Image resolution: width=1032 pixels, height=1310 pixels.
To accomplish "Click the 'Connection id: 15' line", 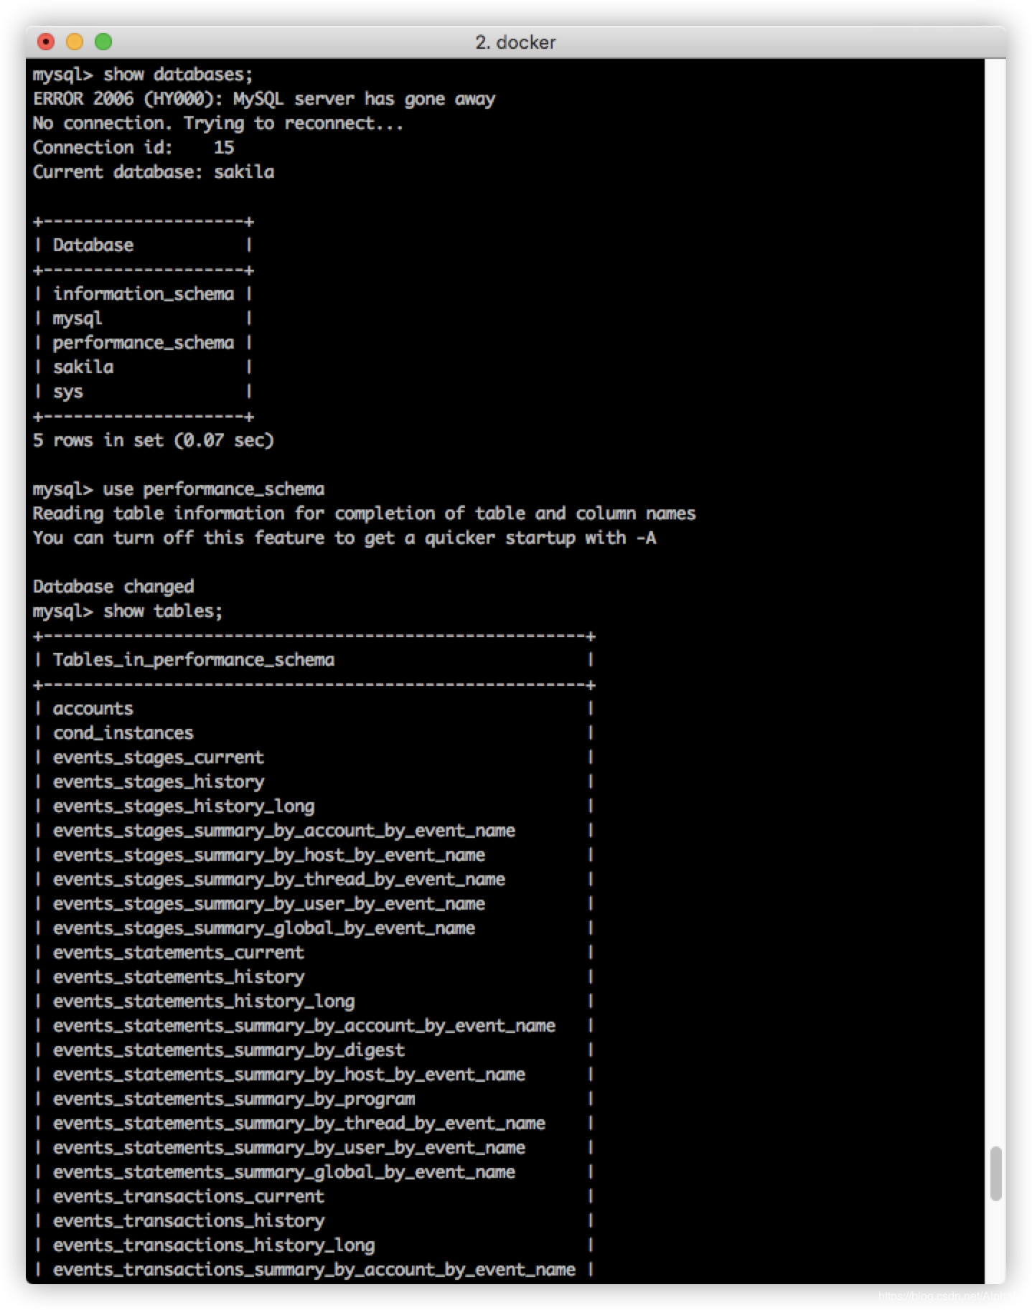I will coord(133,148).
